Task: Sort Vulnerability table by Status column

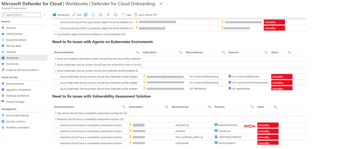Action: click(275, 107)
